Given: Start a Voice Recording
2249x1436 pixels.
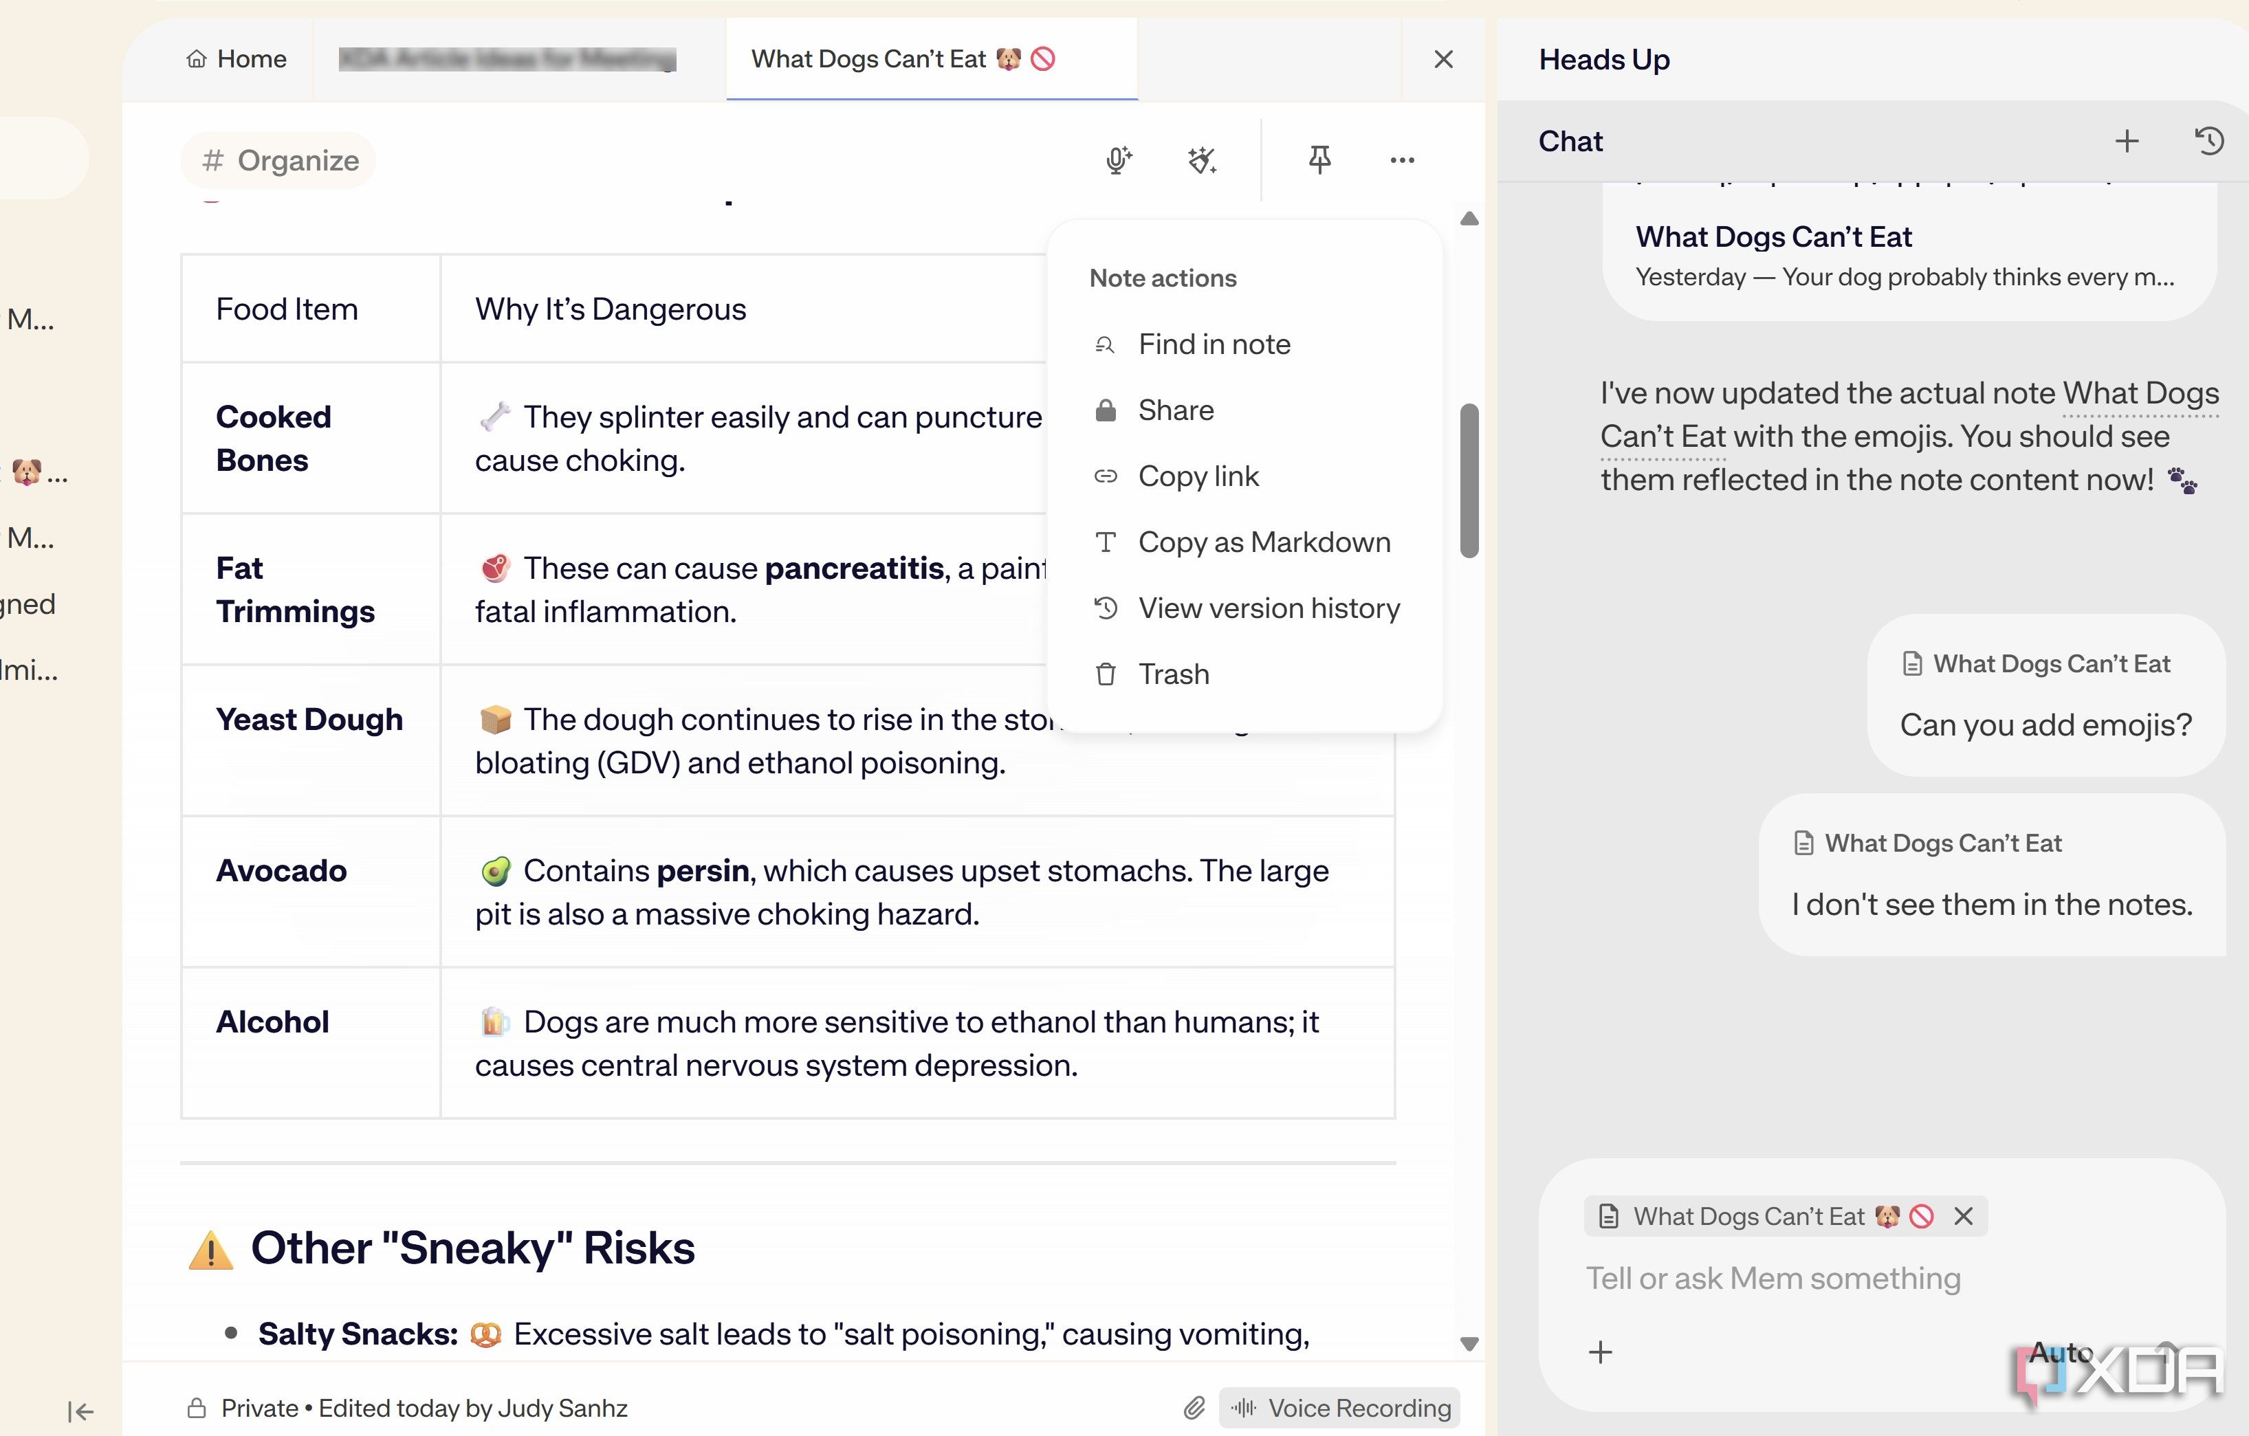Looking at the screenshot, I should tap(1339, 1407).
